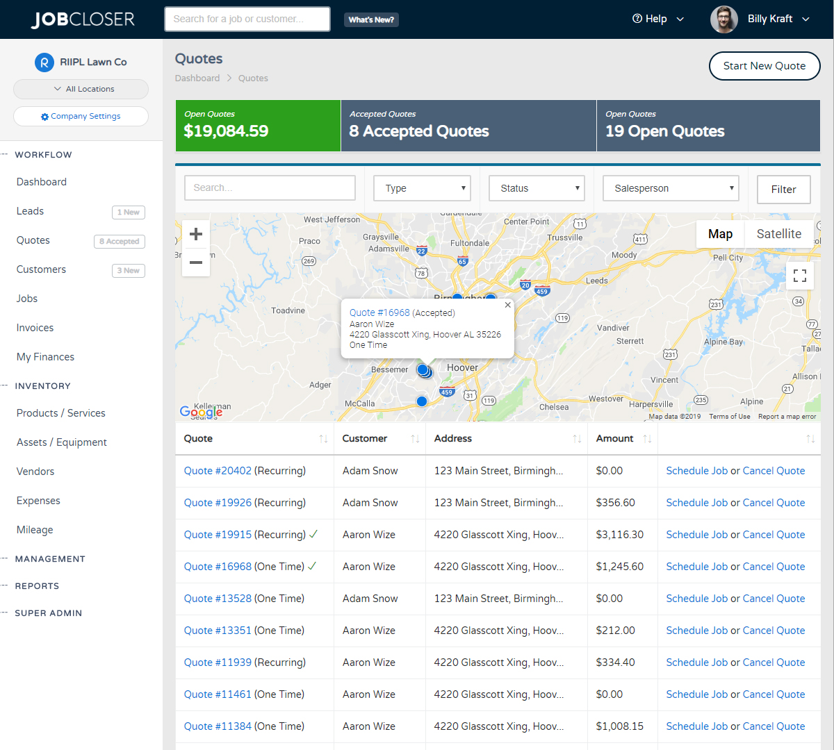Close the Quote #16968 map popup

coord(507,305)
